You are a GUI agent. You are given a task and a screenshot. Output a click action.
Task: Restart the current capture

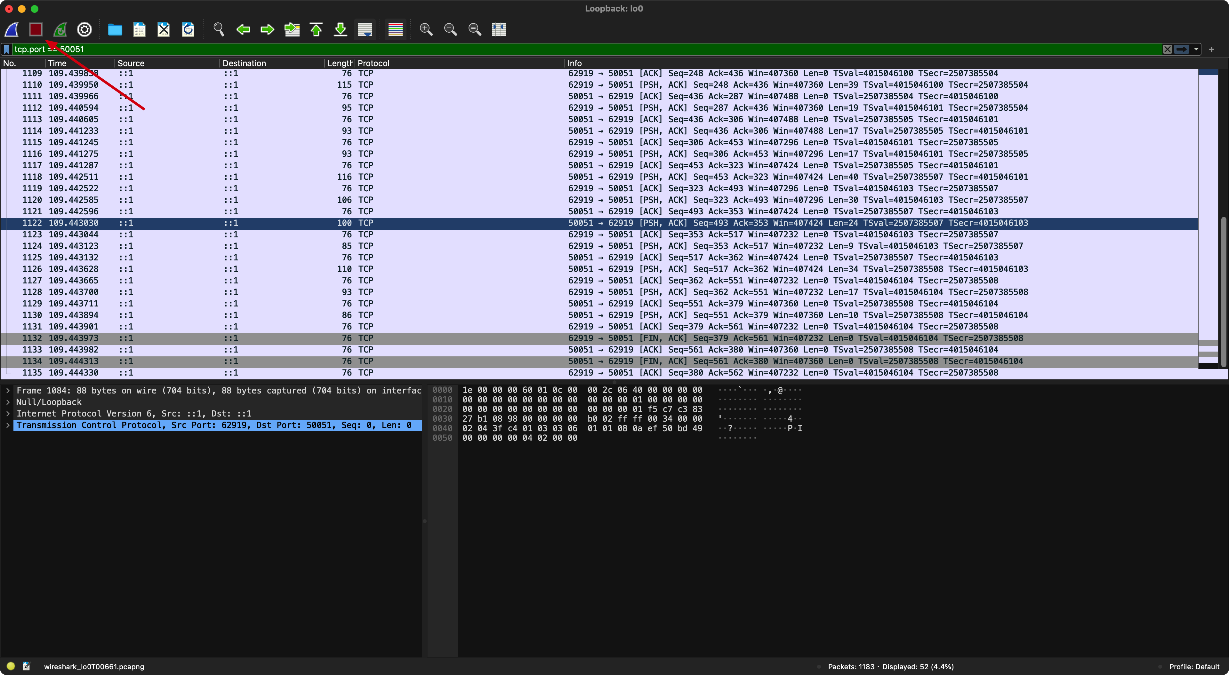(x=60, y=29)
